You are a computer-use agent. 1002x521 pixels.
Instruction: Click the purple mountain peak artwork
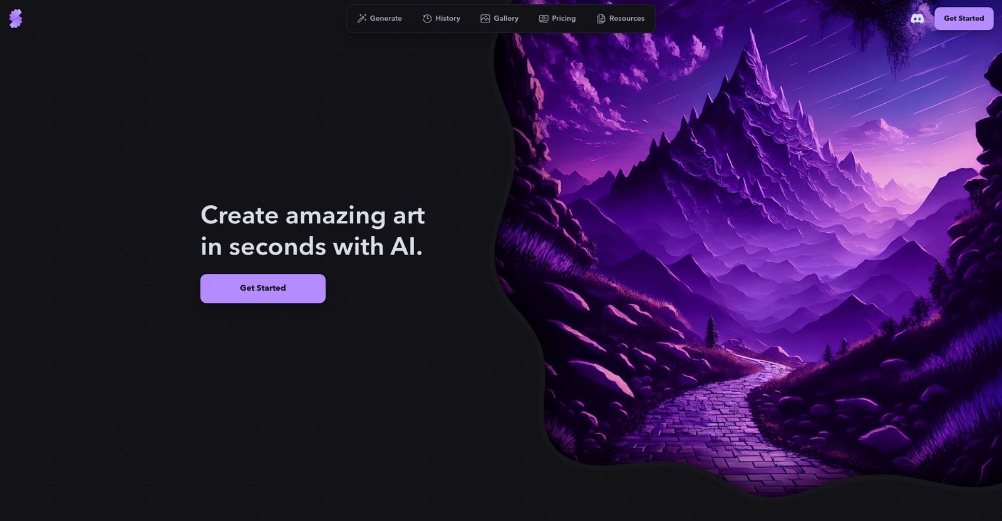(751, 125)
